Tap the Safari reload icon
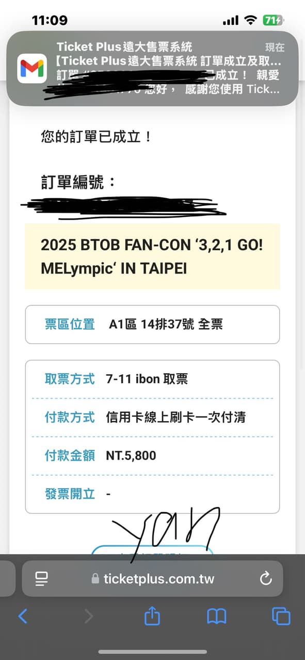Viewport: 305px width, 660px height. pos(266,578)
